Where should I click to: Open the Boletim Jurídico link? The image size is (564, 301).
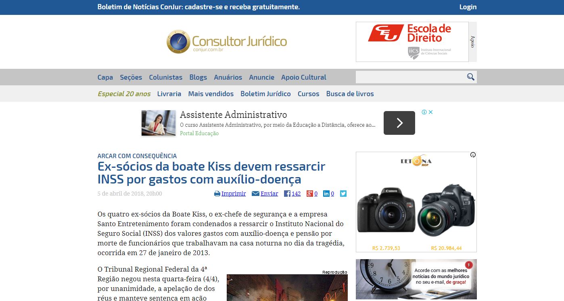(265, 94)
